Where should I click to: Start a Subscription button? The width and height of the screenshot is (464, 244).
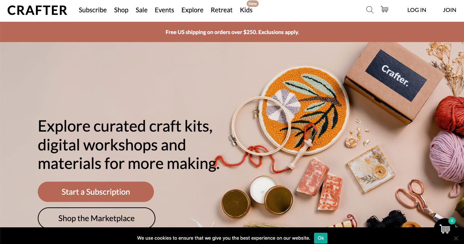(96, 192)
